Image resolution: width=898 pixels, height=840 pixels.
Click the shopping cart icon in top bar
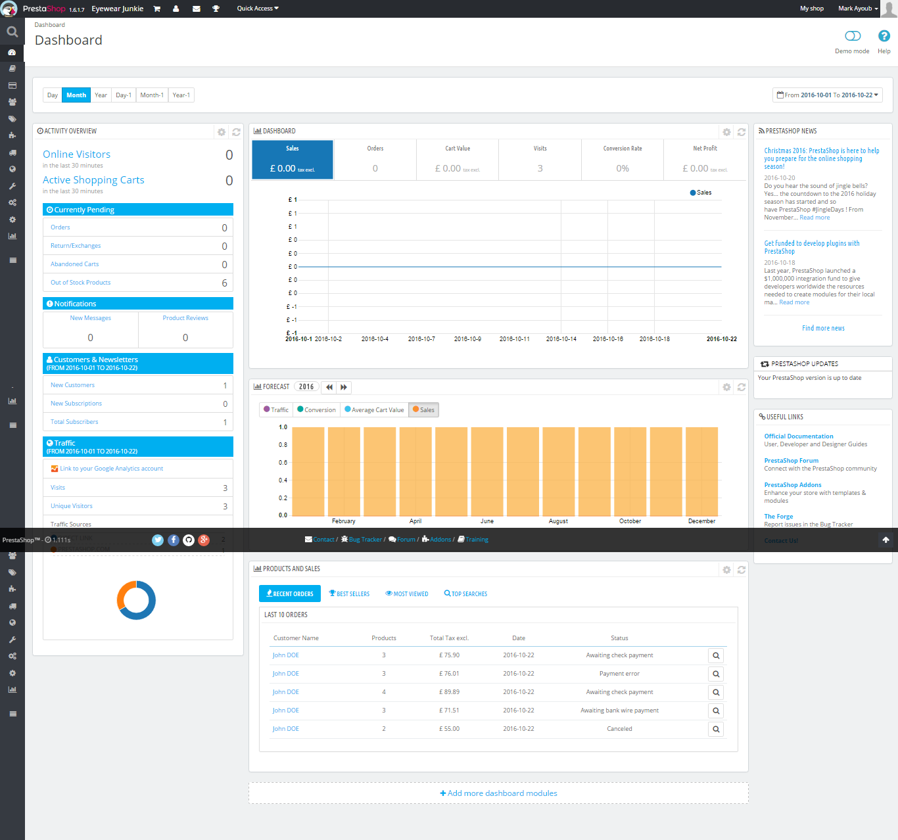click(157, 9)
